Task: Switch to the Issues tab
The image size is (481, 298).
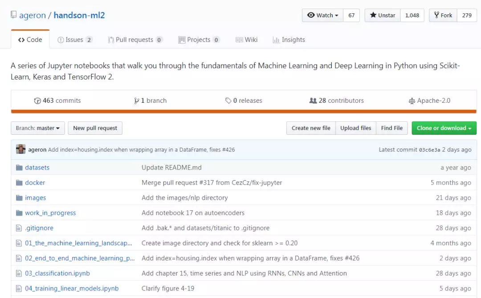Action: point(74,40)
